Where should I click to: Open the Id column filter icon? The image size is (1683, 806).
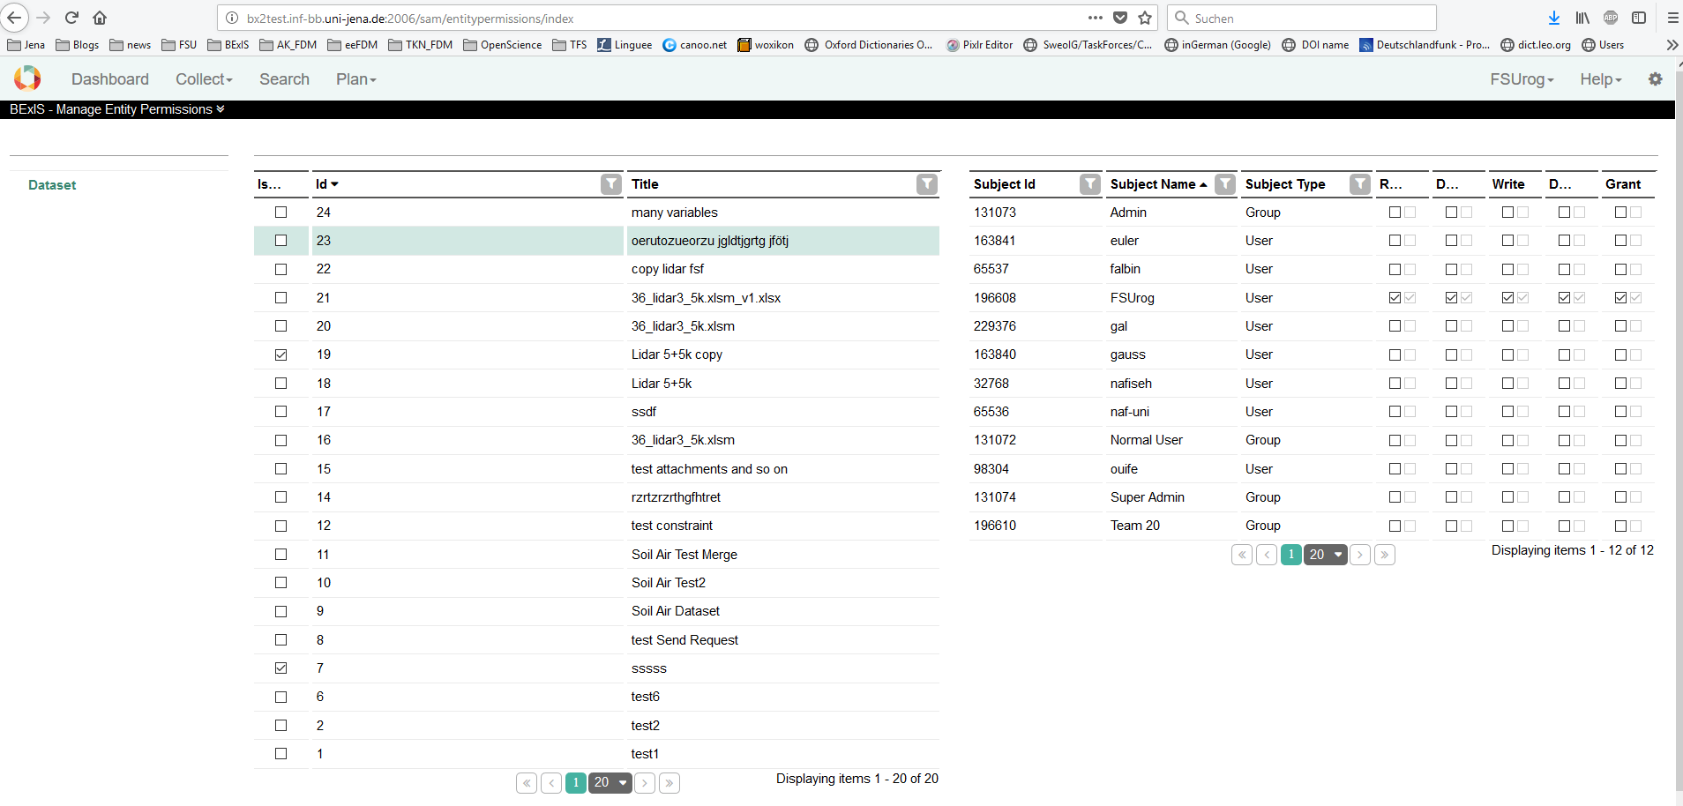click(610, 183)
